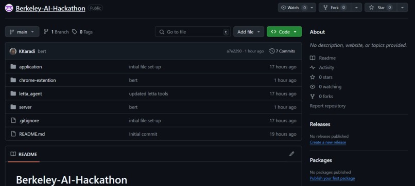View the 0 forks link
Screen dimensions: 415x186
322,97
